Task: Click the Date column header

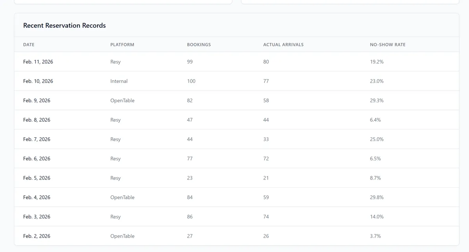Action: point(29,44)
